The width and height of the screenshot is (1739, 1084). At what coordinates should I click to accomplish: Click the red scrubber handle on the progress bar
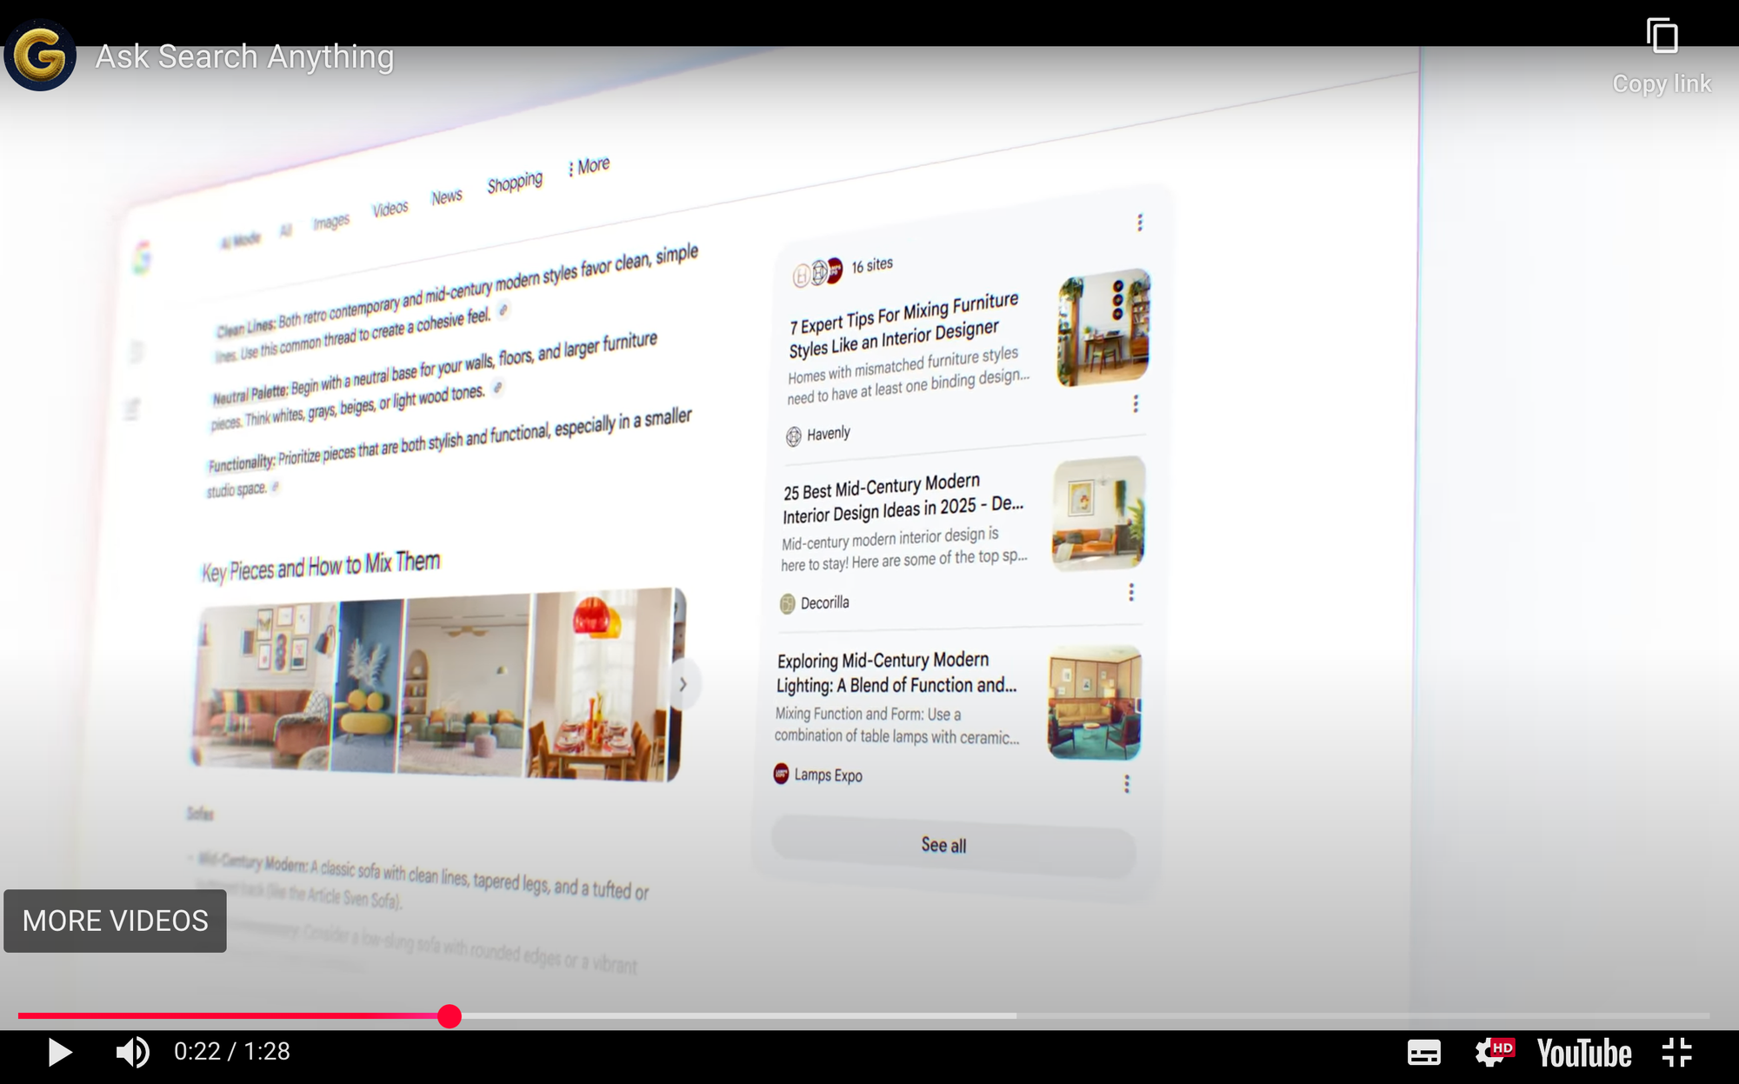tap(450, 1016)
